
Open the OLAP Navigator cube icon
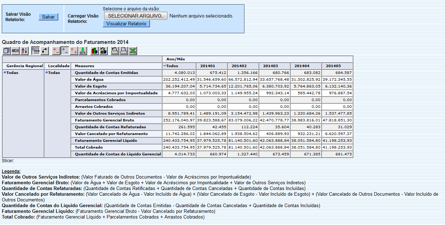(x=6, y=51)
